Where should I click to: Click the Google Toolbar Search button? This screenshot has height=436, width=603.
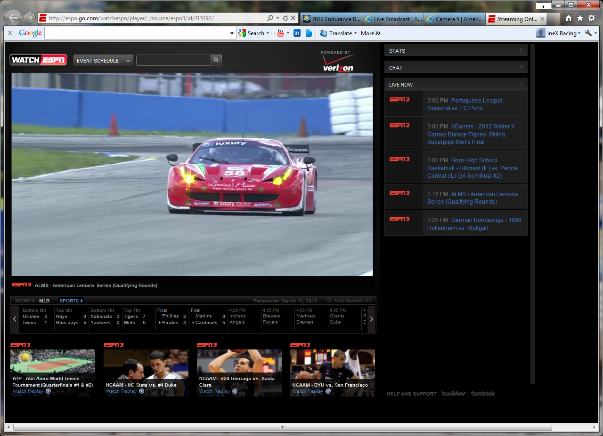tap(252, 33)
